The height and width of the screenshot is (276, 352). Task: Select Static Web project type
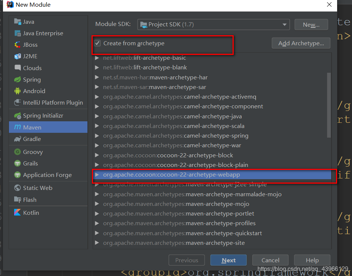click(48, 188)
